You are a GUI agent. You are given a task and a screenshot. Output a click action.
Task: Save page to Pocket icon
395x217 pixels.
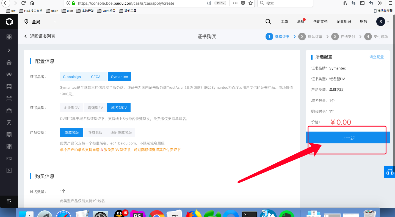coord(243,3)
